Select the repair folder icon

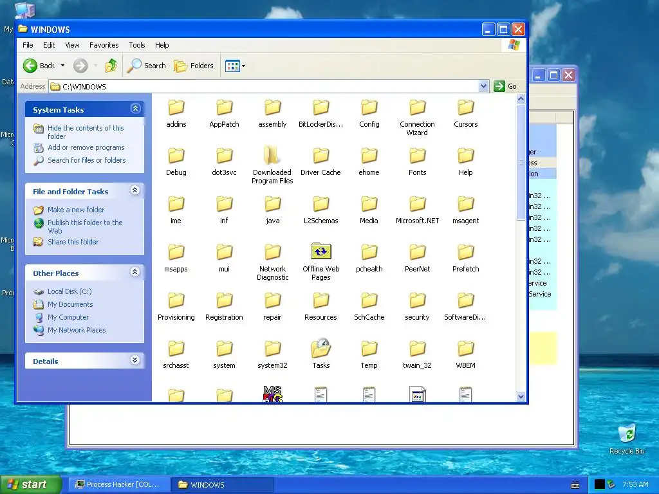pos(272,300)
